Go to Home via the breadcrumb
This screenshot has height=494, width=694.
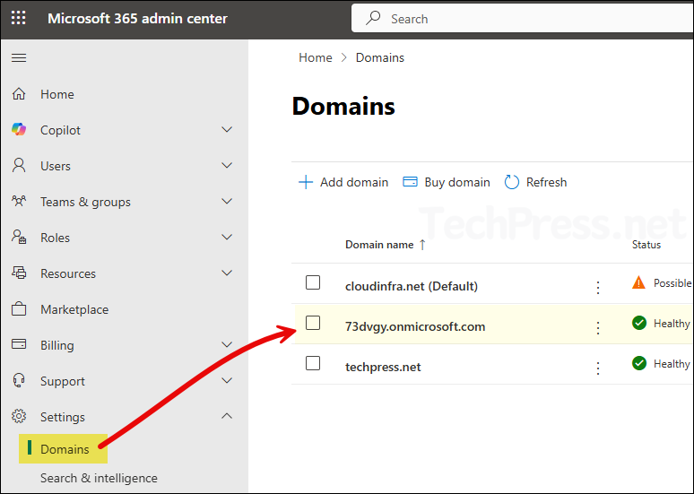pyautogui.click(x=315, y=57)
